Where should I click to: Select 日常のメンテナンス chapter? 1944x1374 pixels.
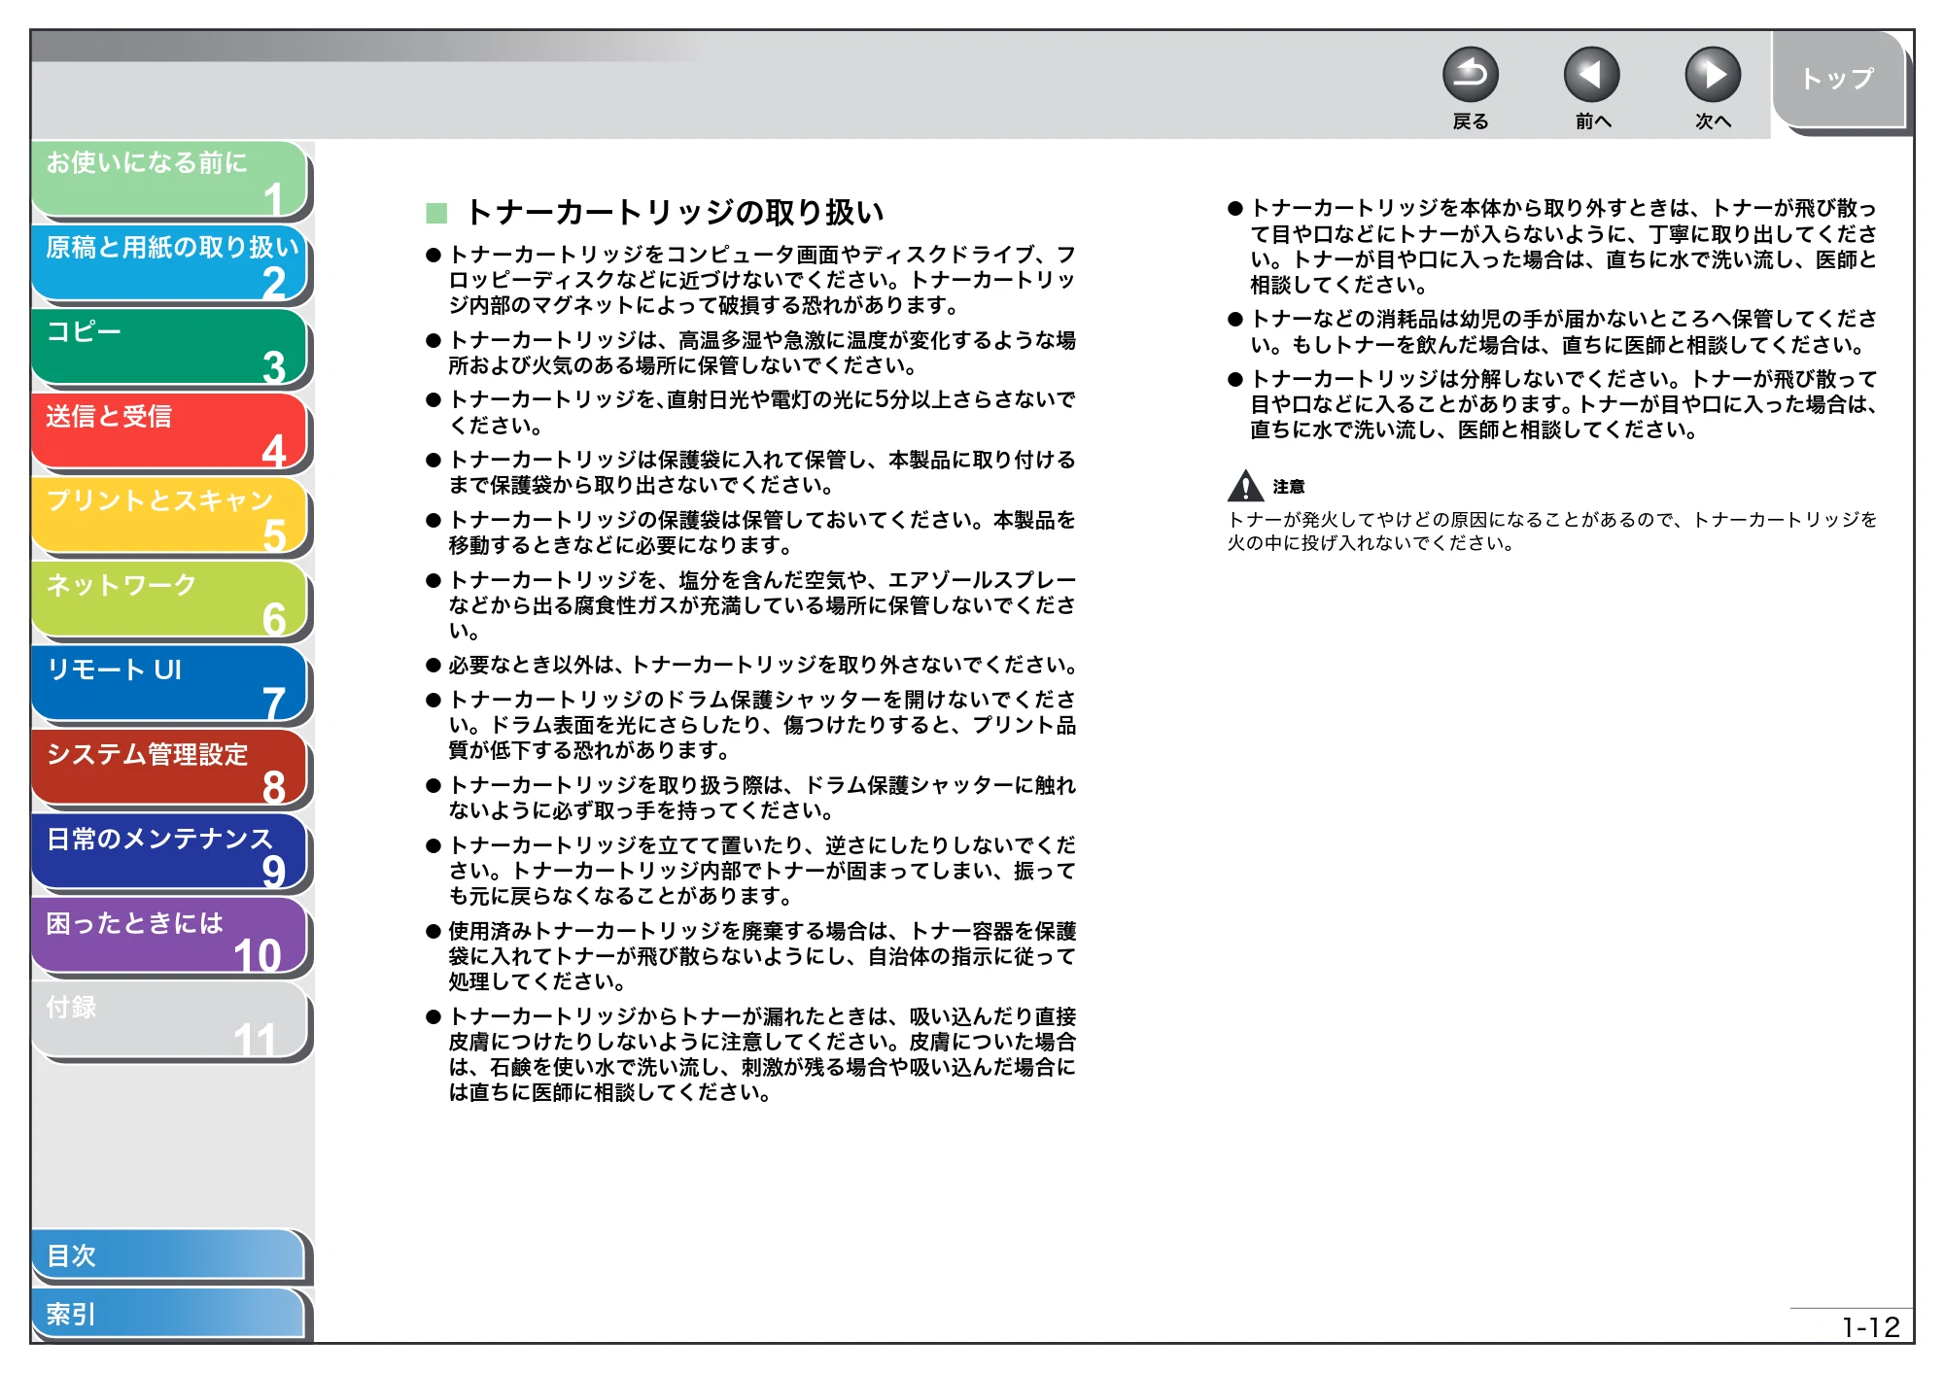170,853
